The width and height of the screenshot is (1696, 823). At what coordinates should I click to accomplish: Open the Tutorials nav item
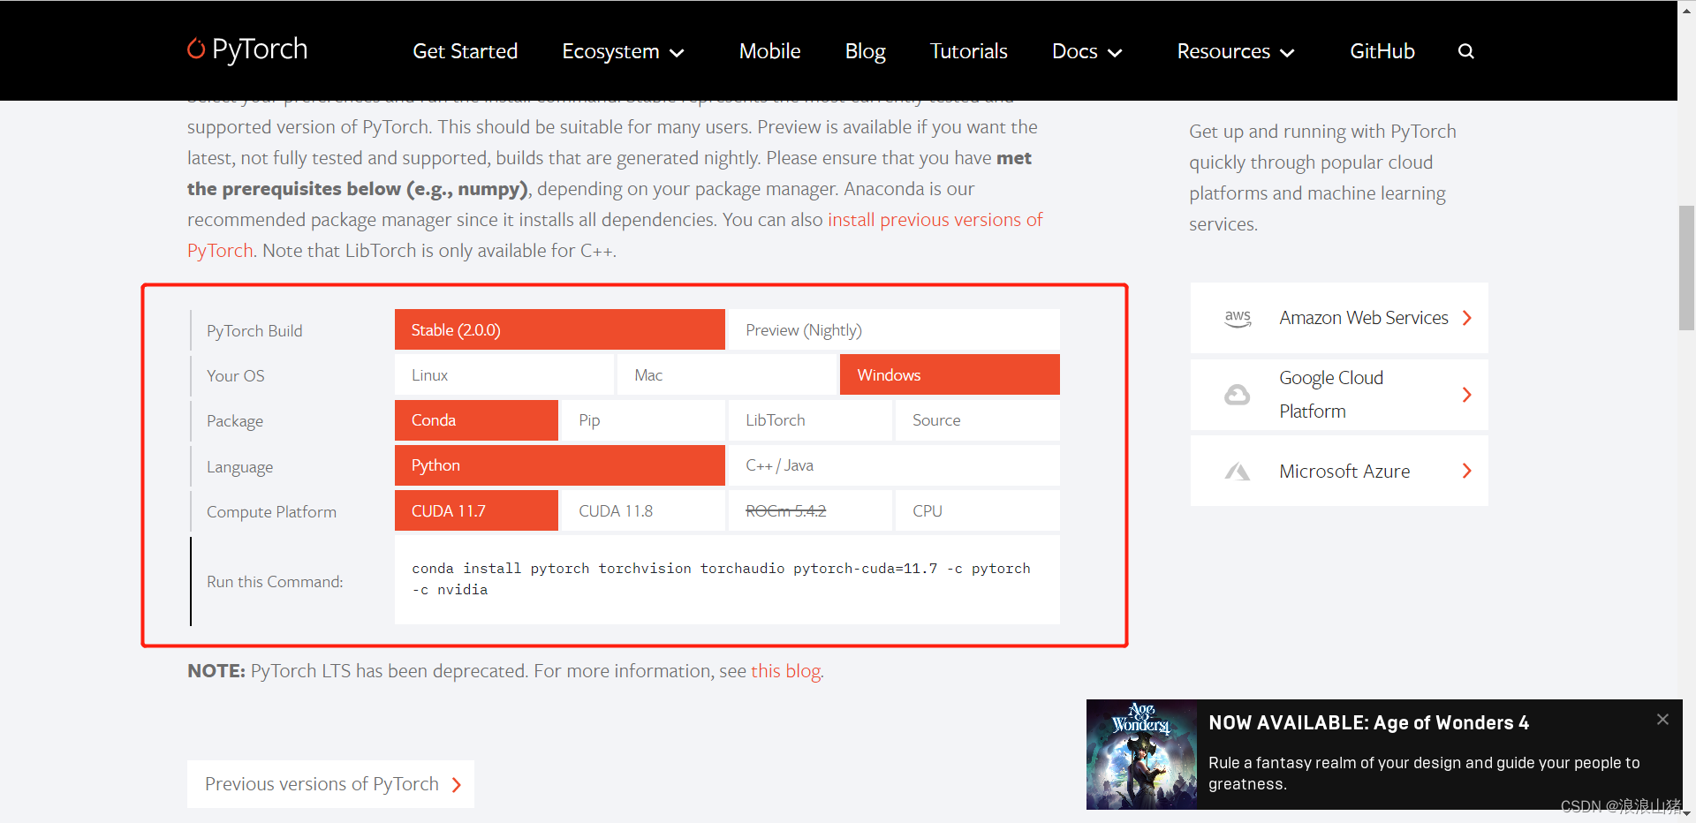[x=968, y=51]
